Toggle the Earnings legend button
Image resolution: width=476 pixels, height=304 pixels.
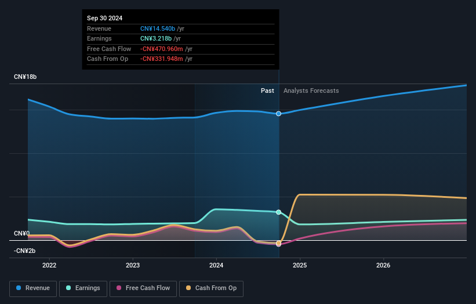(x=83, y=288)
